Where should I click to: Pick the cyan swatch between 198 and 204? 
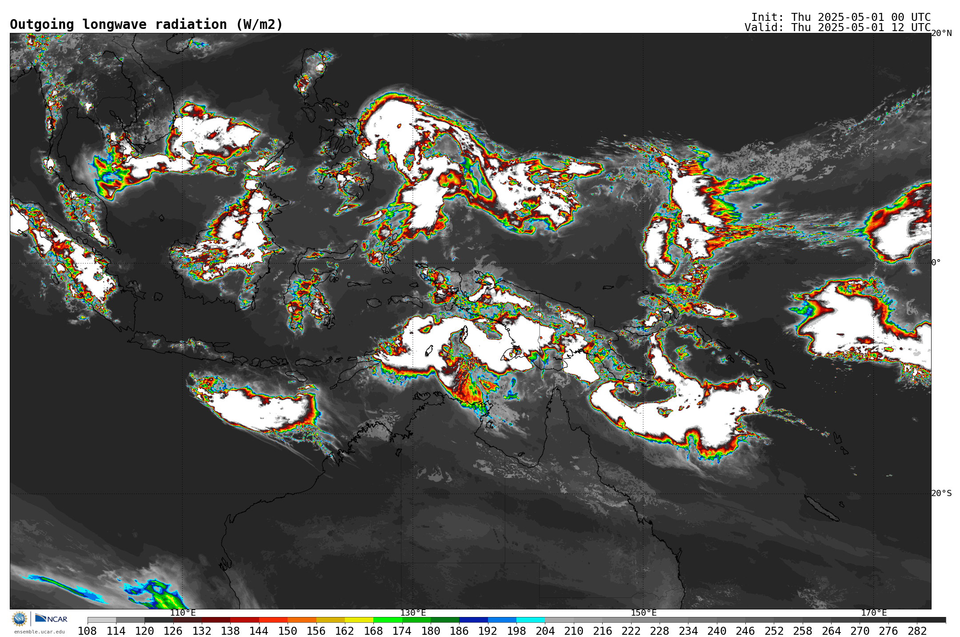tap(531, 620)
